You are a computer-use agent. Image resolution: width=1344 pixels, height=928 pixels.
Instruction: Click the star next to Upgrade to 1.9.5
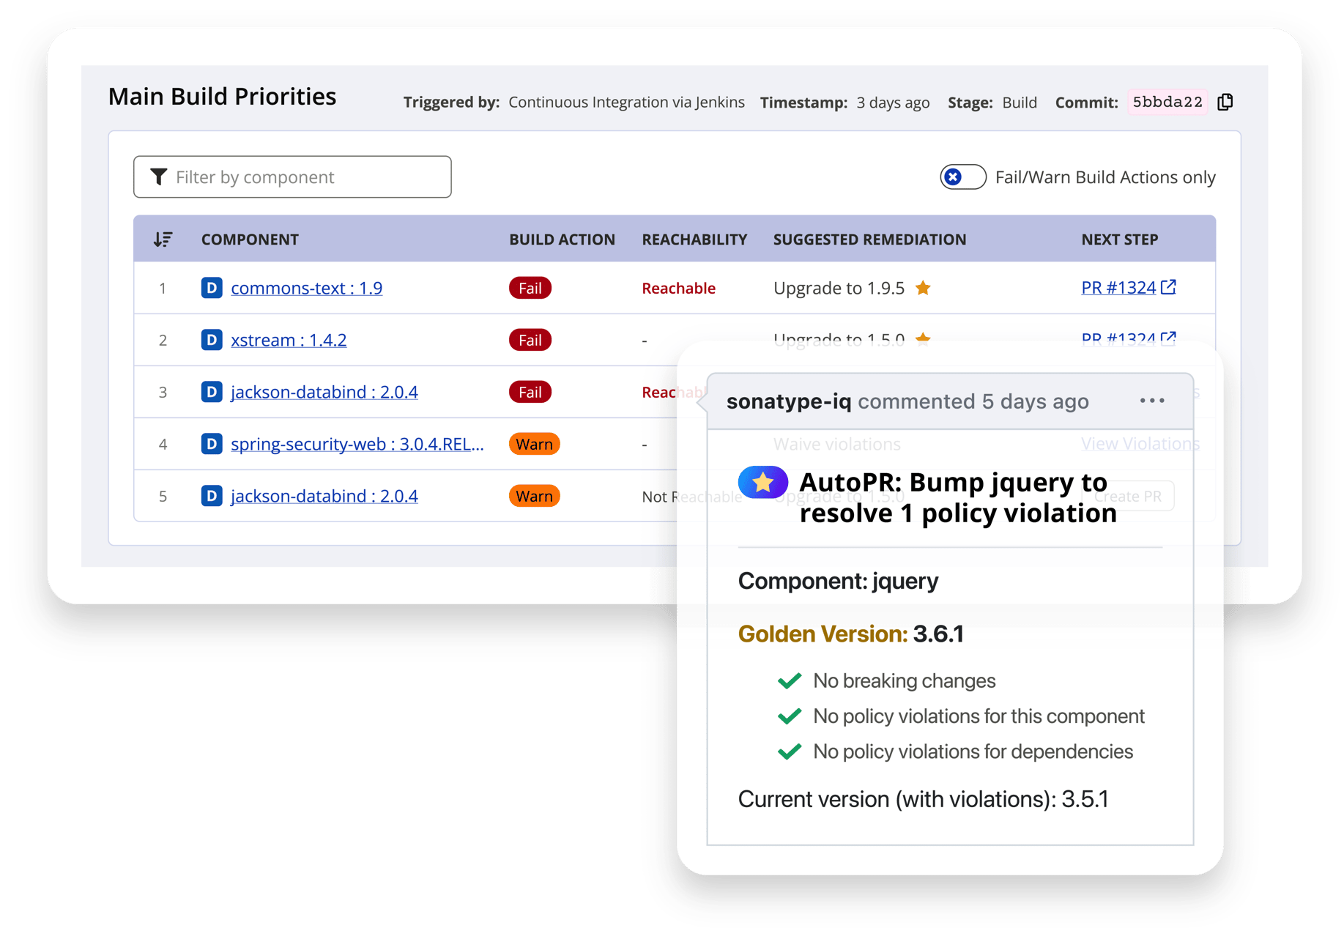pos(923,288)
